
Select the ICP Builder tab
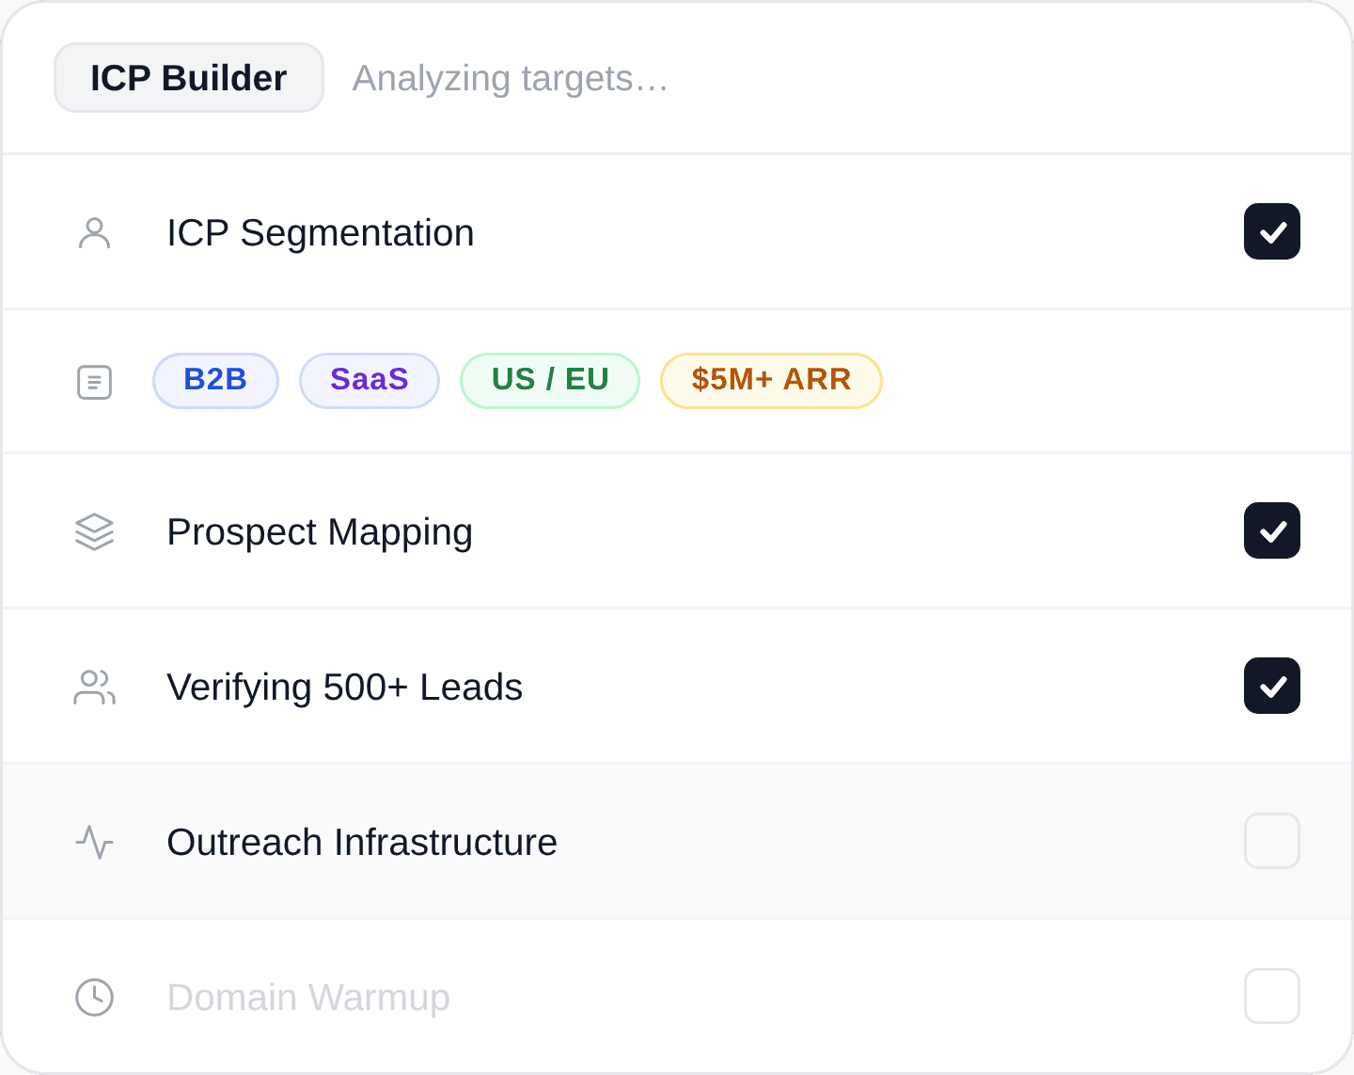189,78
